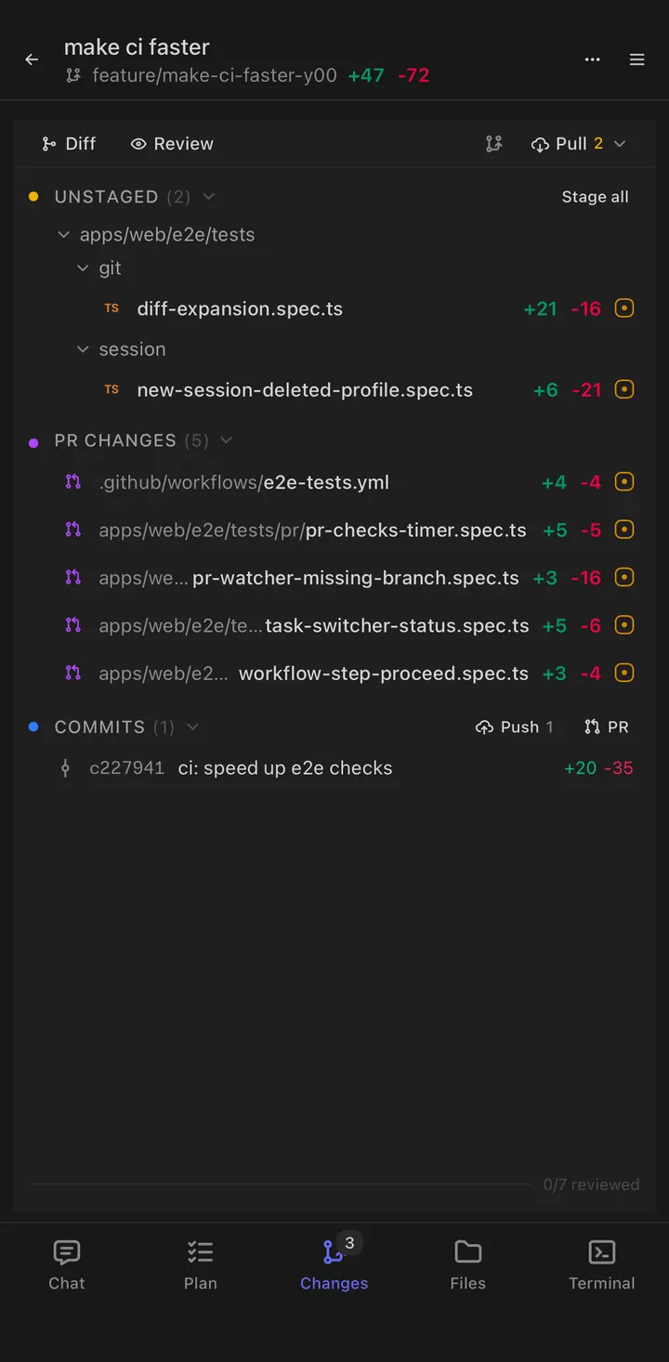Click the yellow dot beside UNSTAGED
The height and width of the screenshot is (1362, 669).
pyautogui.click(x=33, y=197)
